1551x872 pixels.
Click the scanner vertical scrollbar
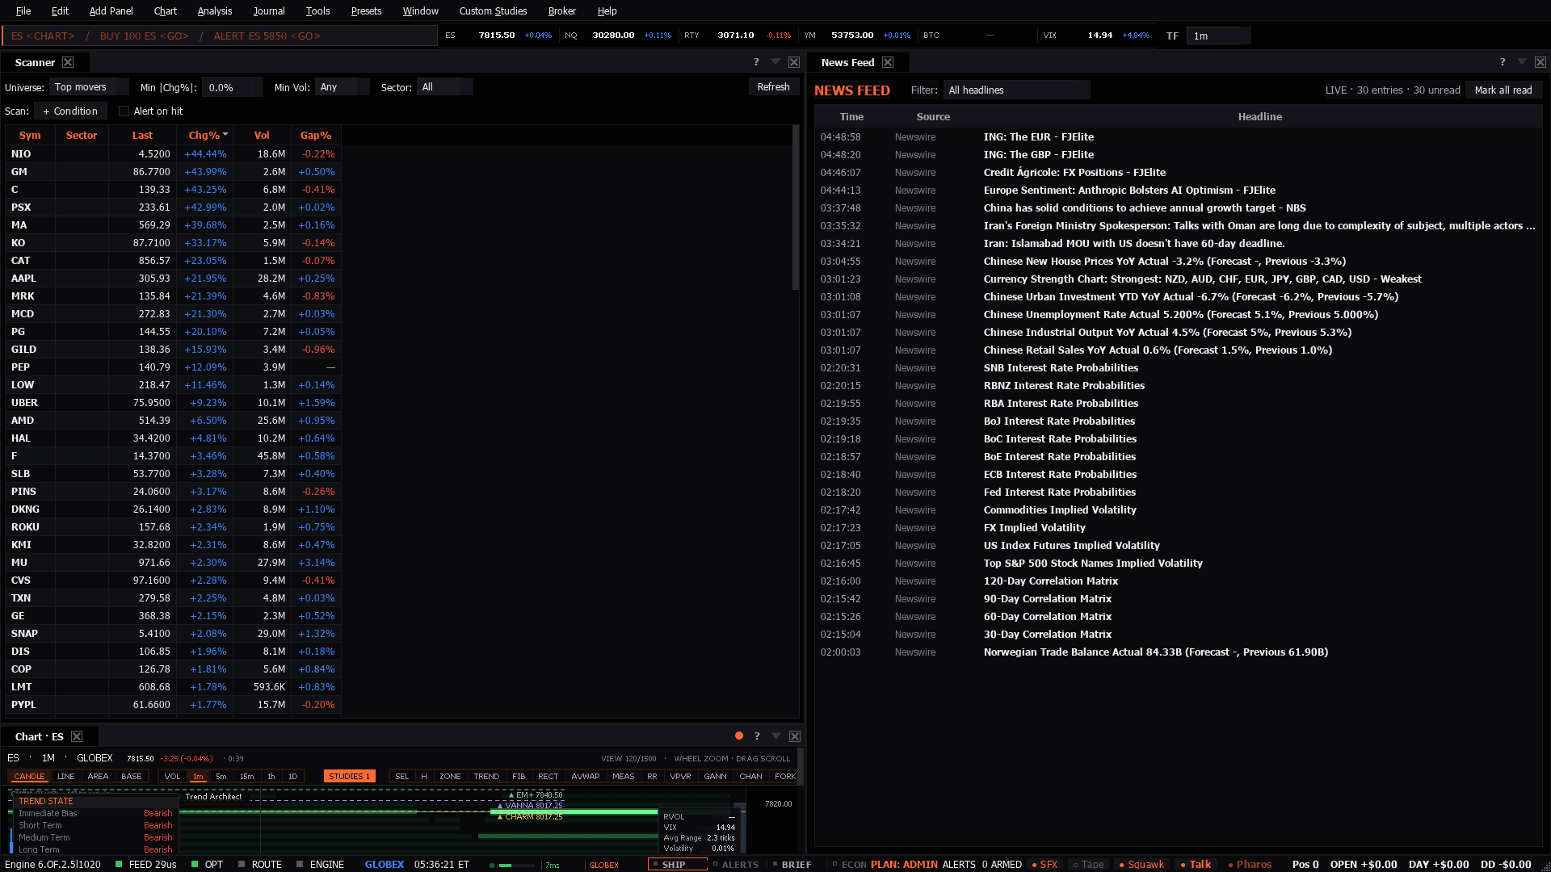click(x=795, y=208)
